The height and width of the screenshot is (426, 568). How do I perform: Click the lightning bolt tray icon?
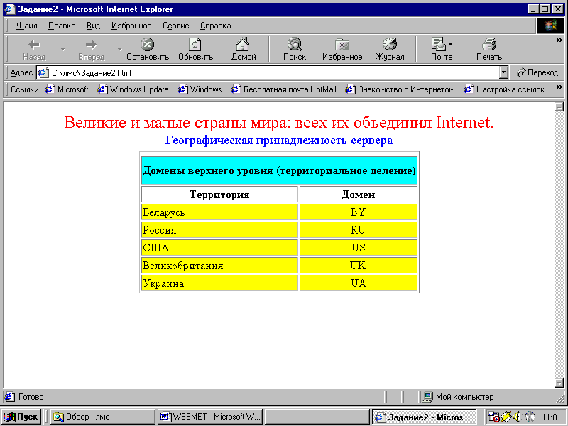[506, 417]
